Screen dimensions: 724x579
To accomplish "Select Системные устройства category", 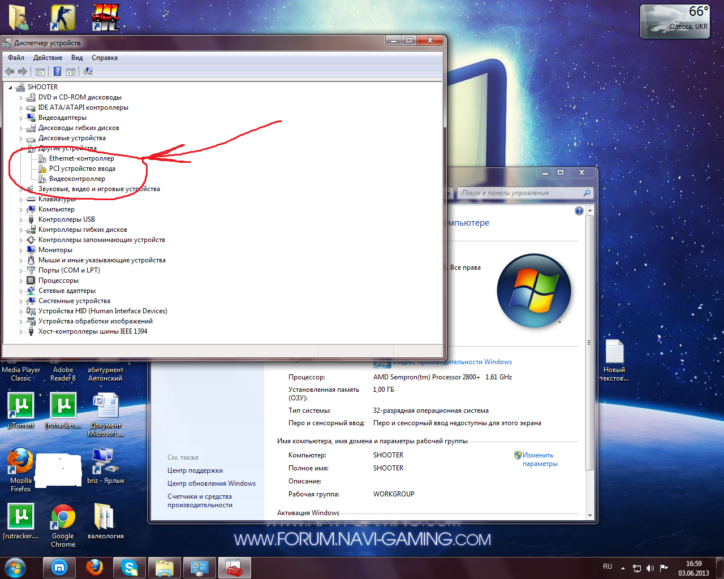I will (x=74, y=301).
